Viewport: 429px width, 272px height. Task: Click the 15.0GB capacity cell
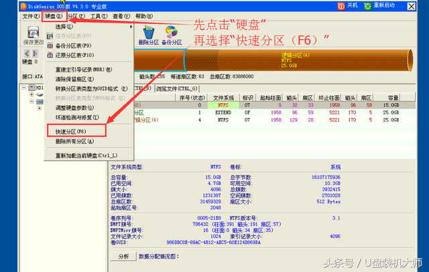pyautogui.click(x=391, y=105)
